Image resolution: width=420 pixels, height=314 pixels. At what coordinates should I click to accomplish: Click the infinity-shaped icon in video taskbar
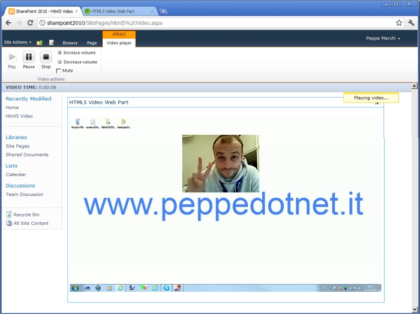[x=87, y=288]
